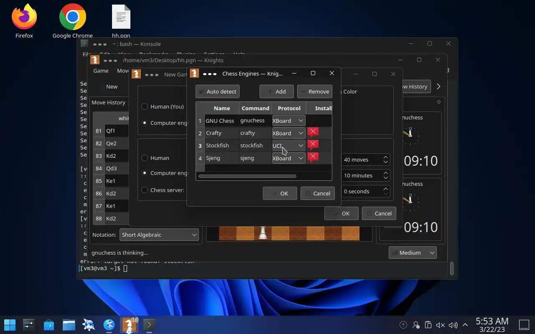Open GNU Chess protocol XBoard dropdown
535x334 pixels.
click(x=288, y=121)
